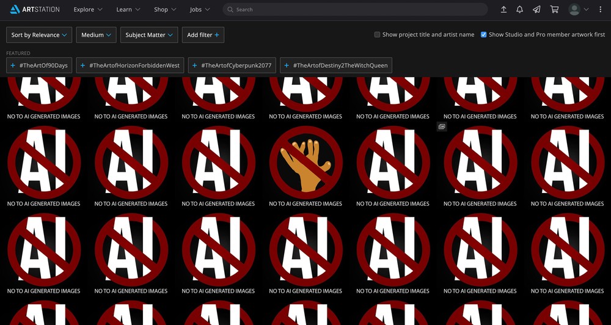
Task: Click into the Search input field
Action: click(355, 9)
